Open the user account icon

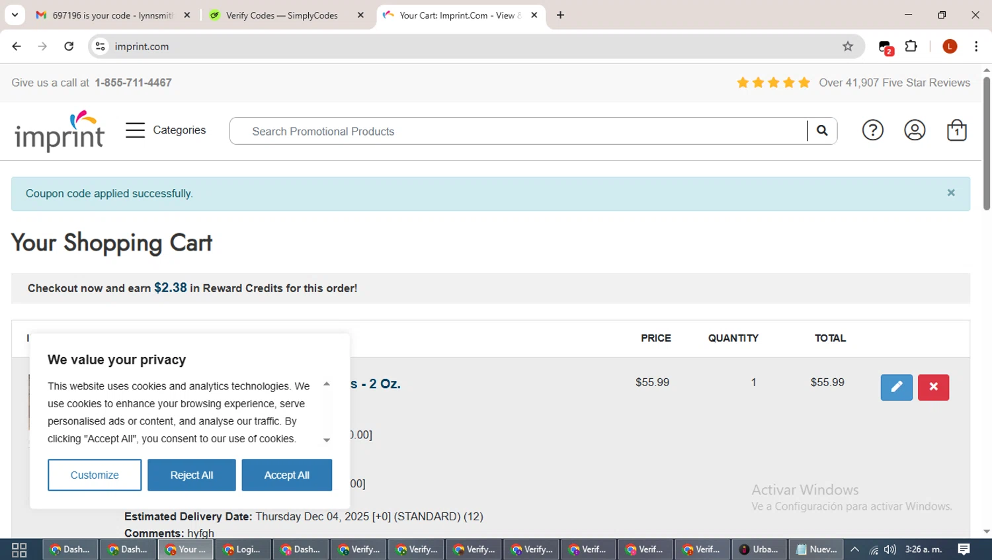tap(915, 130)
